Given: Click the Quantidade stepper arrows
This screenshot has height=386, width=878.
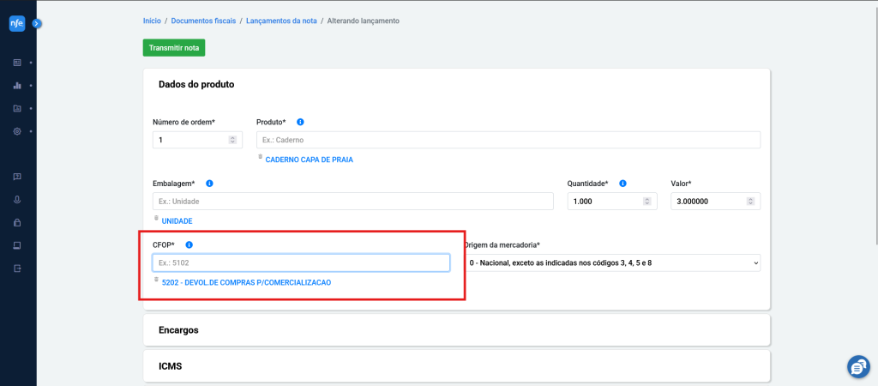Looking at the screenshot, I should pyautogui.click(x=646, y=202).
